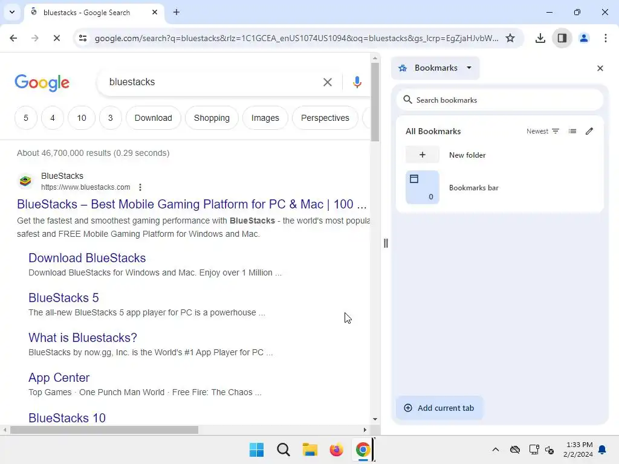Open the Bookmarks bar folder
This screenshot has height=464, width=619.
500,187
